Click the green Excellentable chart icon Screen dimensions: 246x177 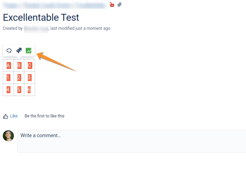(x=28, y=51)
